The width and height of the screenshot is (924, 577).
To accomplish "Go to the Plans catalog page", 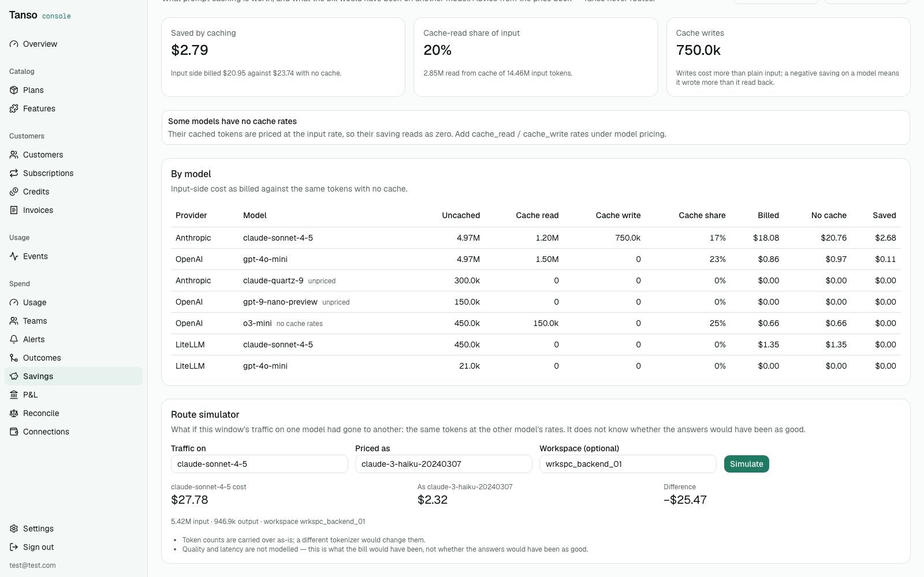I will [x=73, y=90].
